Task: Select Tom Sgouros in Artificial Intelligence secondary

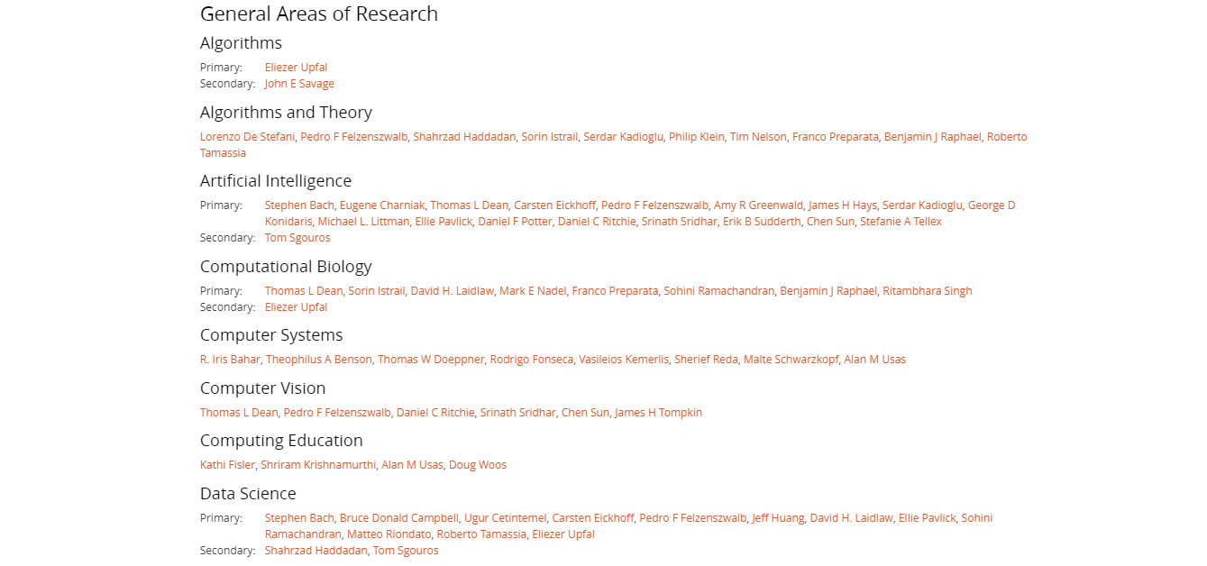Action: tap(297, 238)
